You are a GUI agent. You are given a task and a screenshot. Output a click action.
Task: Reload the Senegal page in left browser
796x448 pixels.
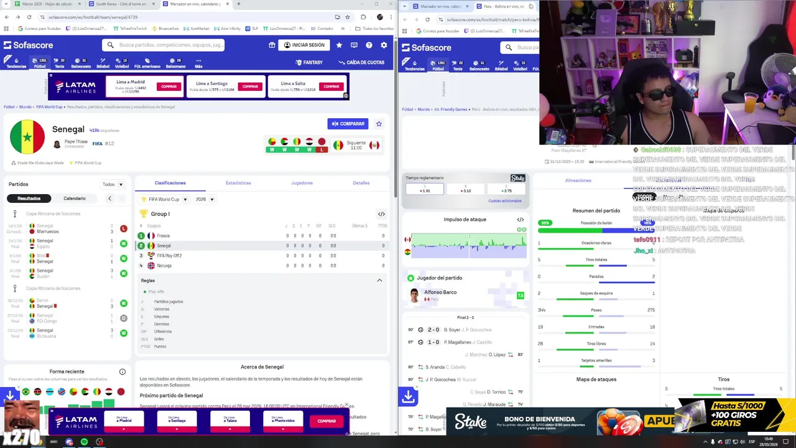tap(29, 17)
